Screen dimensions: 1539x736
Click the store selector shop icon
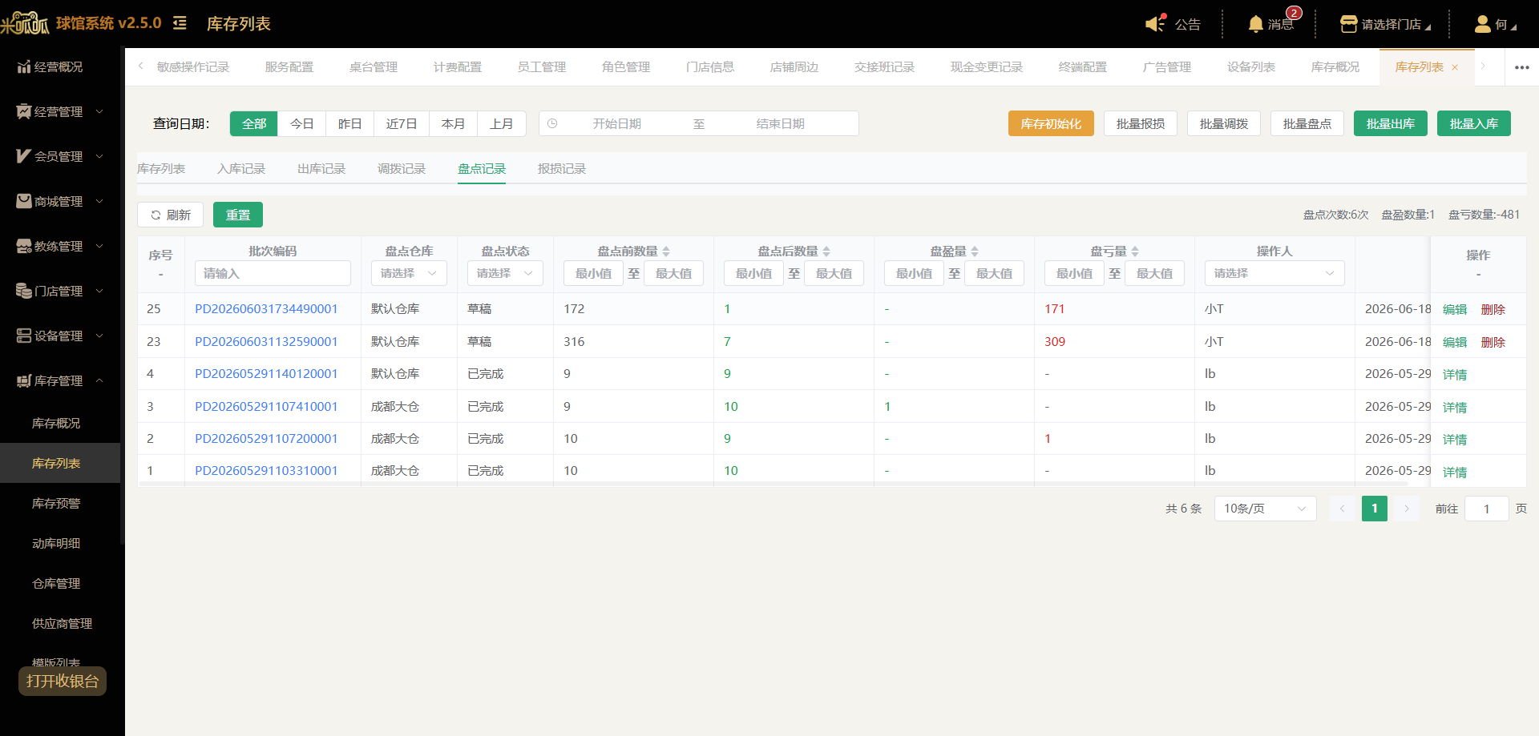[x=1348, y=24]
